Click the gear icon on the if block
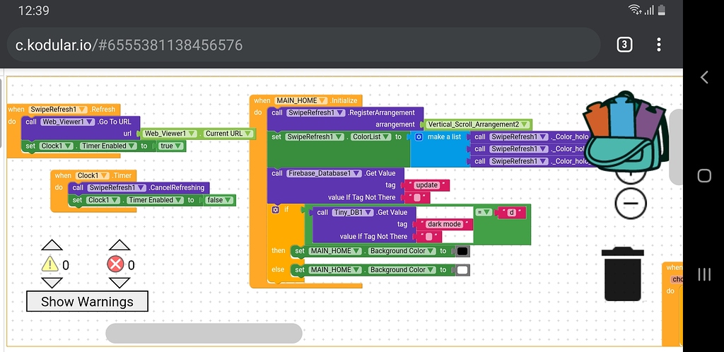The image size is (724, 352). coord(276,209)
